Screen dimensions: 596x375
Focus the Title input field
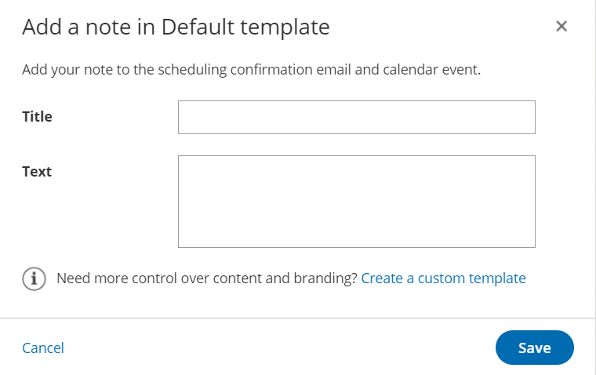pos(356,118)
